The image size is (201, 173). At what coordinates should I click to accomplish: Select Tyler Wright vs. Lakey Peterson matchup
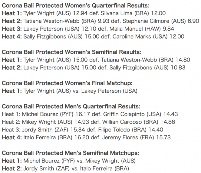coord(70,91)
